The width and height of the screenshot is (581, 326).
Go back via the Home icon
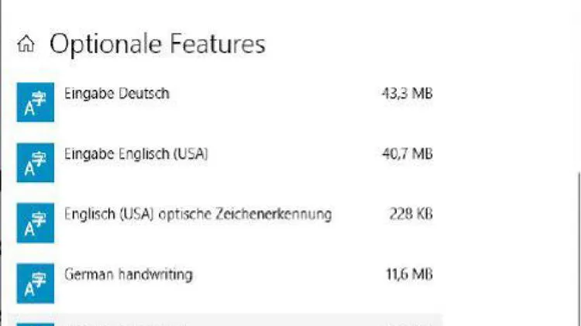26,44
